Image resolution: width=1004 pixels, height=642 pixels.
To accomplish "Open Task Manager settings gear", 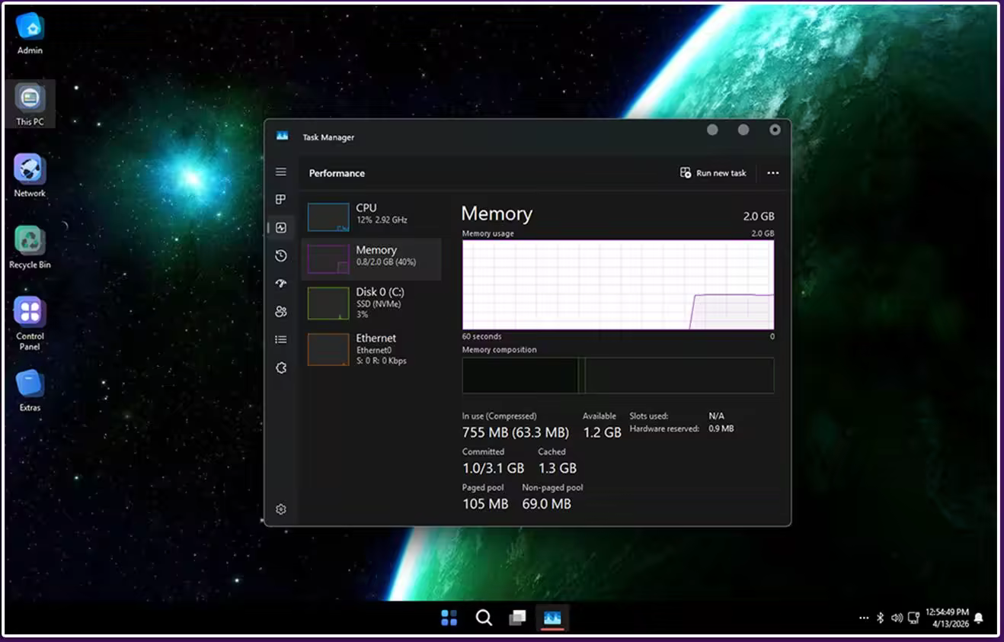I will [281, 509].
